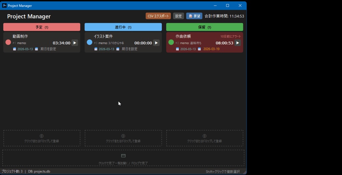Start timer for 動画制作 project
The width and height of the screenshot is (342, 175).
75,43
